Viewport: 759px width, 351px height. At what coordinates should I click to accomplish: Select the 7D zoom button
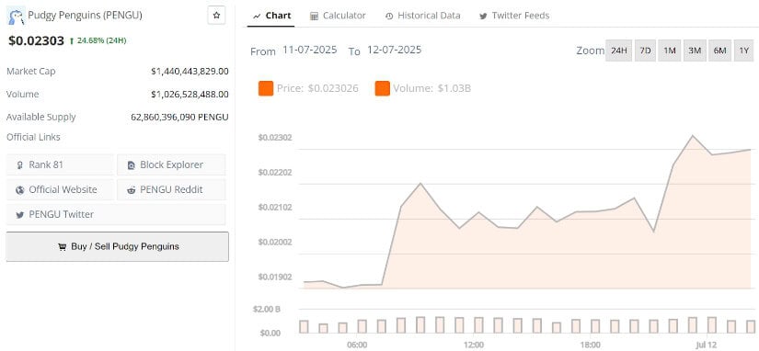(x=645, y=51)
